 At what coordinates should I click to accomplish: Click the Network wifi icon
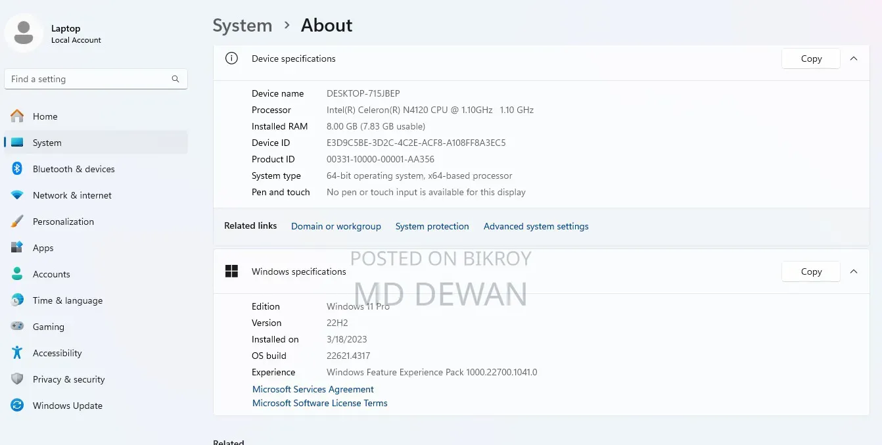tap(17, 195)
